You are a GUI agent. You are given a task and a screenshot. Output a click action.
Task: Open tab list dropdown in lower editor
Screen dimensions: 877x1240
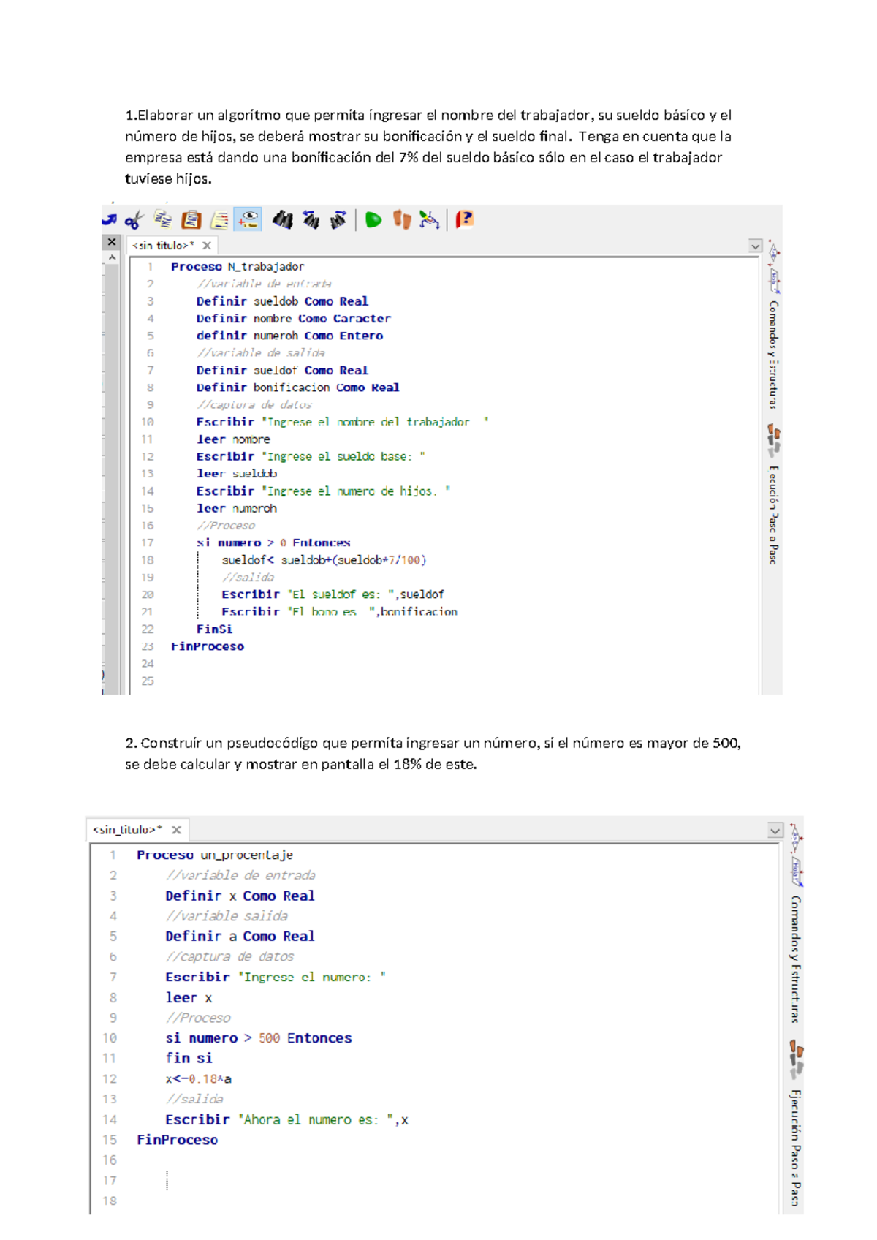coord(775,831)
